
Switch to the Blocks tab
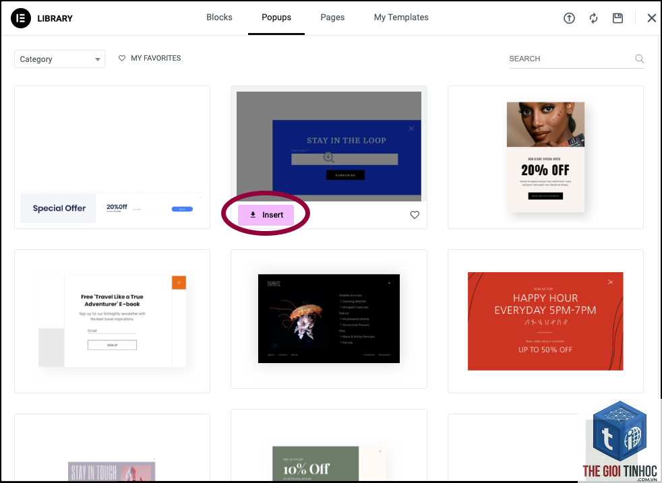(x=219, y=18)
